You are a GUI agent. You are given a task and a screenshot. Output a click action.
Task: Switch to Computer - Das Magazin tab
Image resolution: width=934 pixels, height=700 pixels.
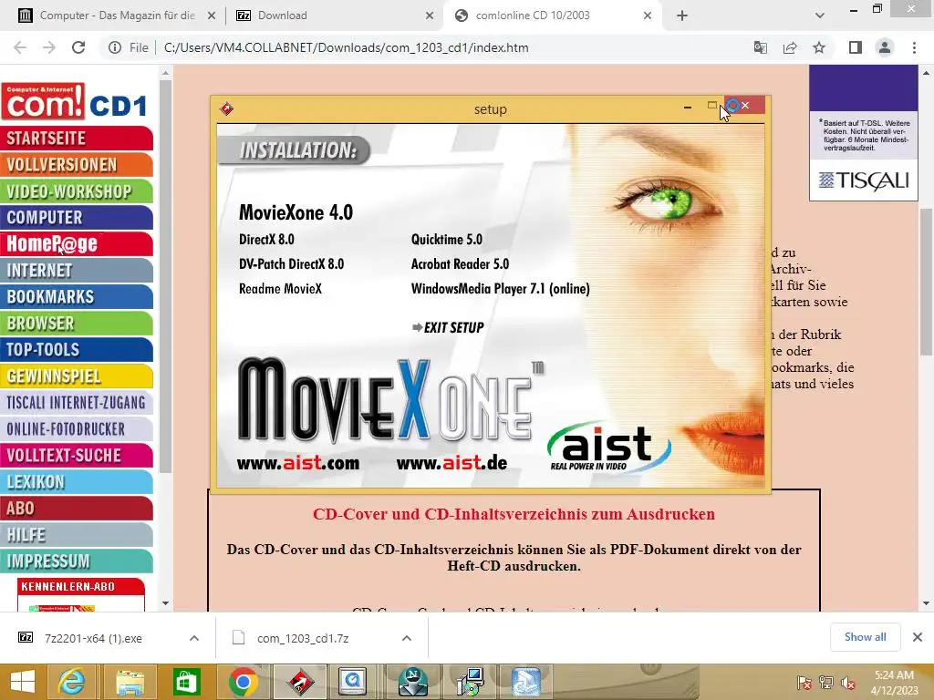[117, 15]
